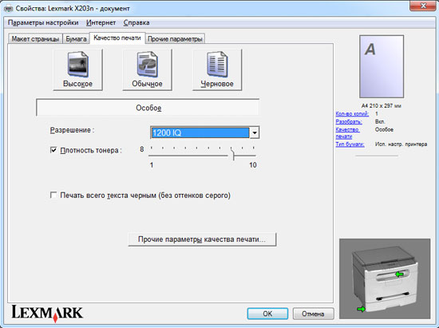The width and height of the screenshot is (439, 328).
Task: Pick the Черновое draft quality icon
Action: (x=217, y=69)
